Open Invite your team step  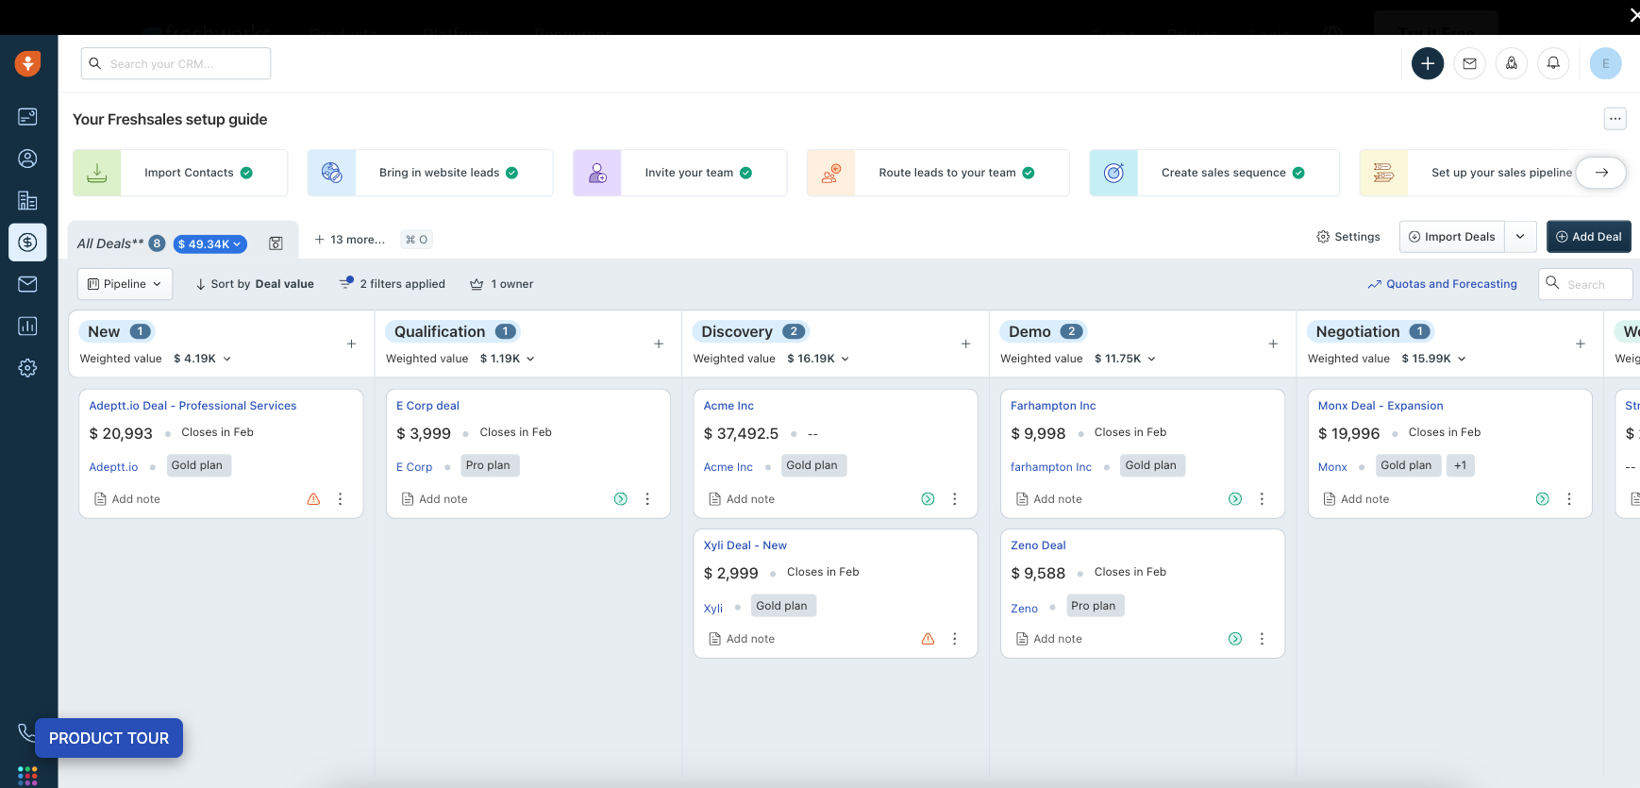pyautogui.click(x=680, y=173)
